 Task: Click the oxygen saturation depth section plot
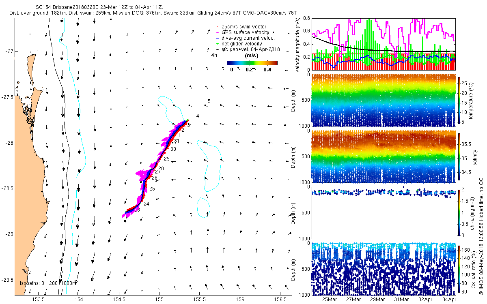[x=383, y=269]
